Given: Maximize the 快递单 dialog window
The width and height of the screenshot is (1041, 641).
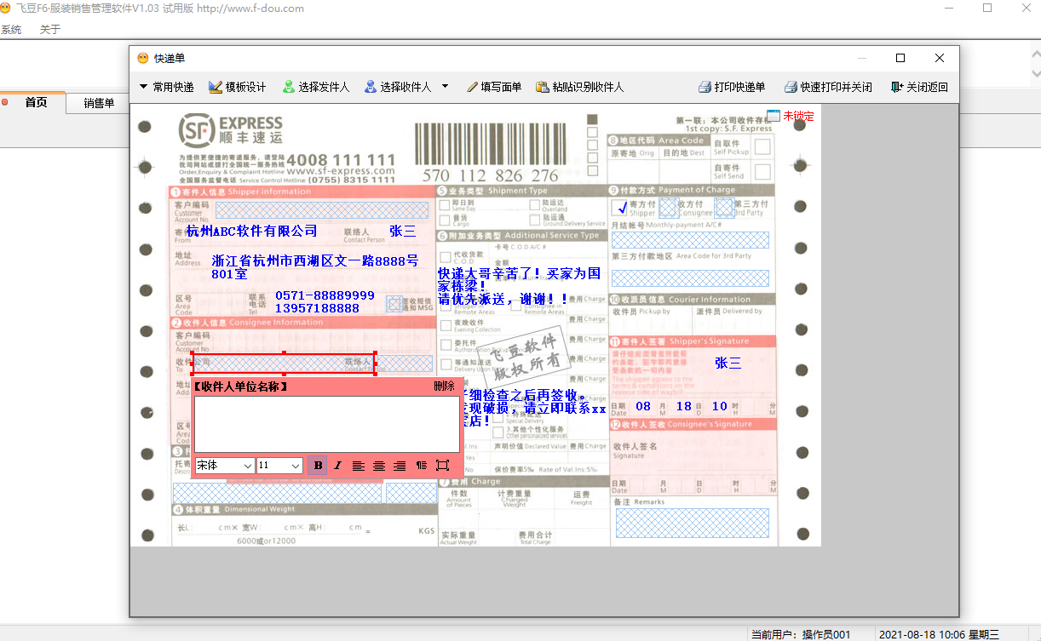Looking at the screenshot, I should 900,58.
